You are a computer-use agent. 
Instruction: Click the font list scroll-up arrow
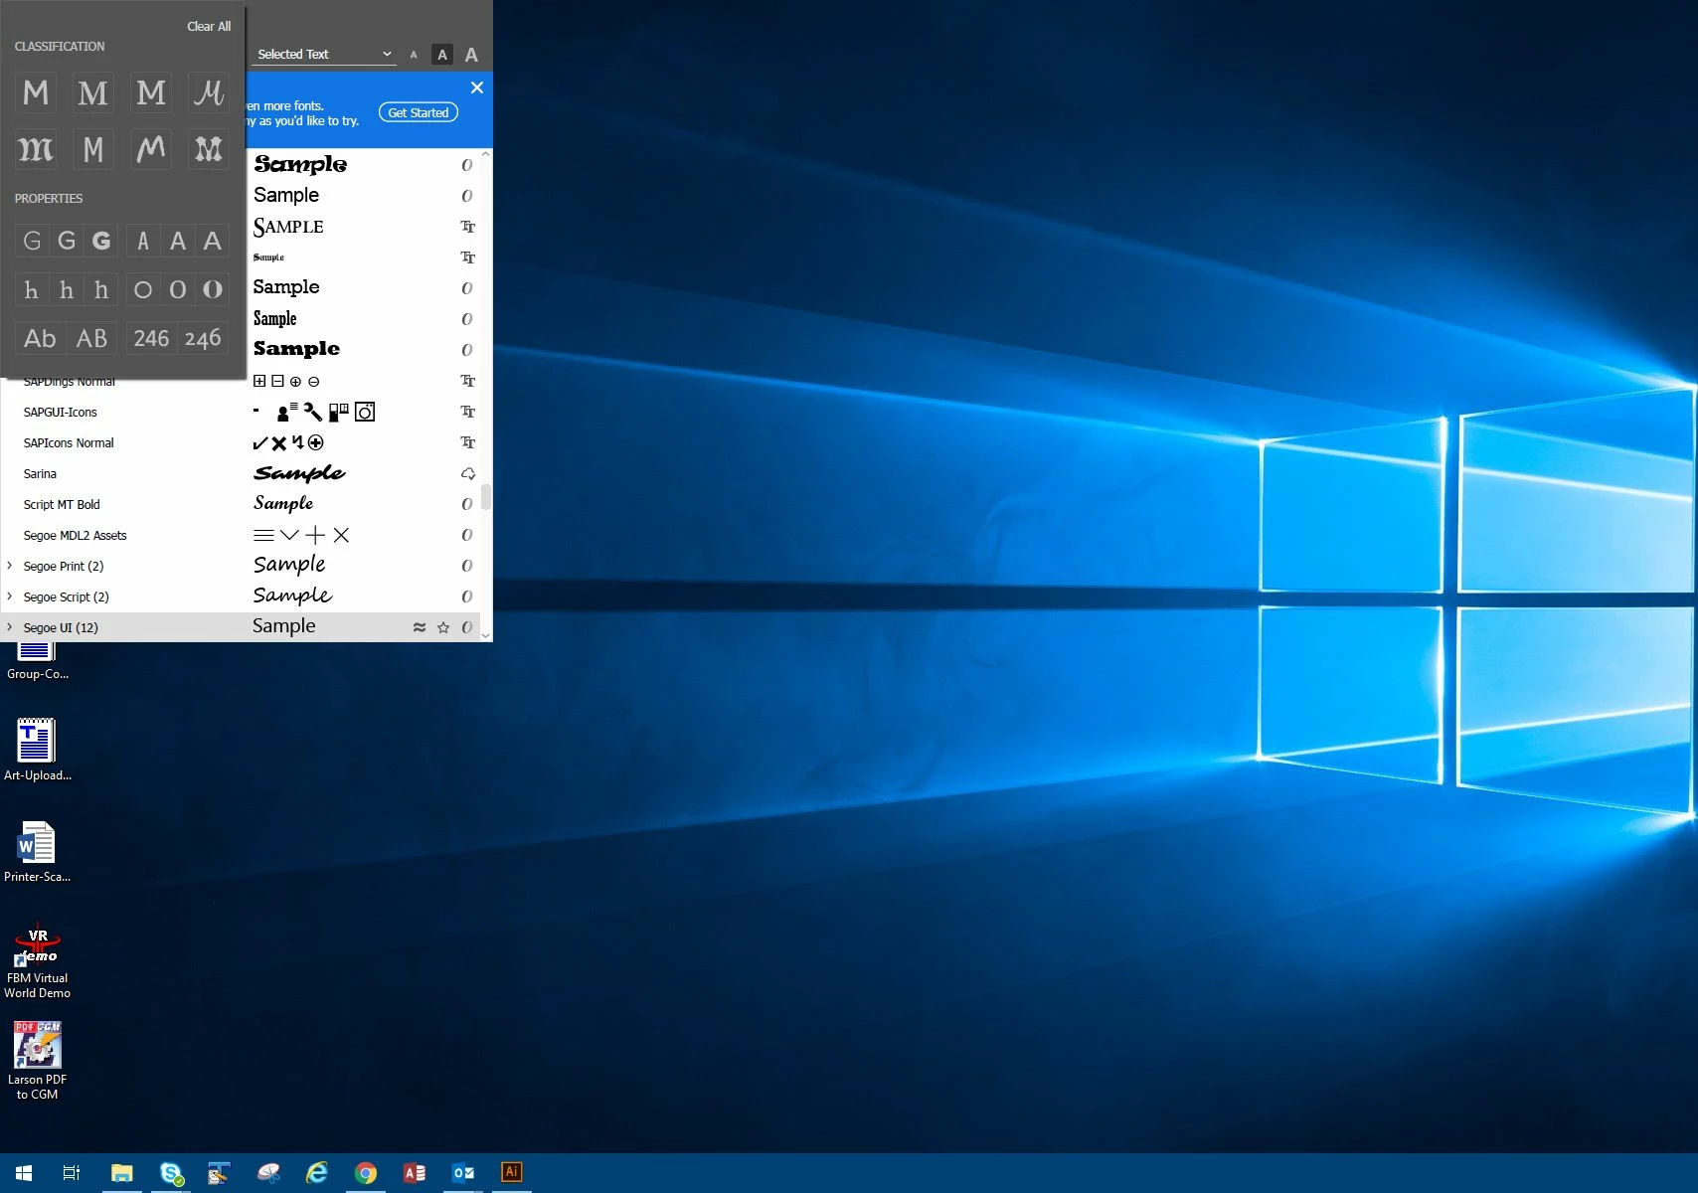point(486,154)
